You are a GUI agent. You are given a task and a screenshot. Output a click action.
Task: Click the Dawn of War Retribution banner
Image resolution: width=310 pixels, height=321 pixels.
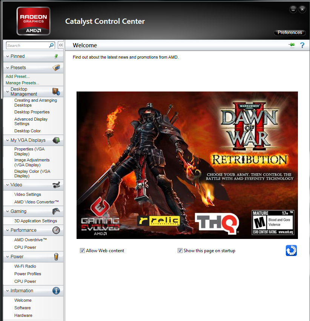point(187,165)
